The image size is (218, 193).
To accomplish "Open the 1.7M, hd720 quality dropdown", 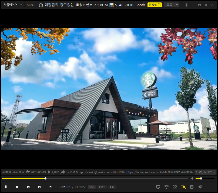I will [205, 172].
